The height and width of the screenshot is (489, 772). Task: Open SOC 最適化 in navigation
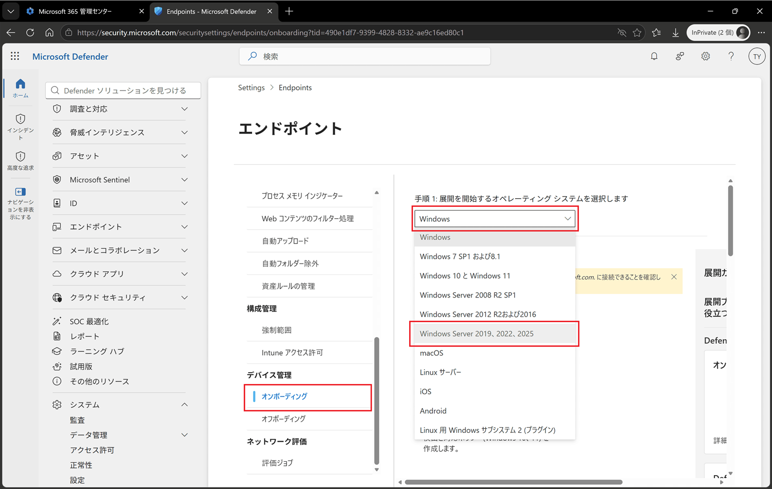coord(89,321)
